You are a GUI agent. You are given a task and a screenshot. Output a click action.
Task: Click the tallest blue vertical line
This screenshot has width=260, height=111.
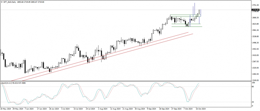coord(195,9)
